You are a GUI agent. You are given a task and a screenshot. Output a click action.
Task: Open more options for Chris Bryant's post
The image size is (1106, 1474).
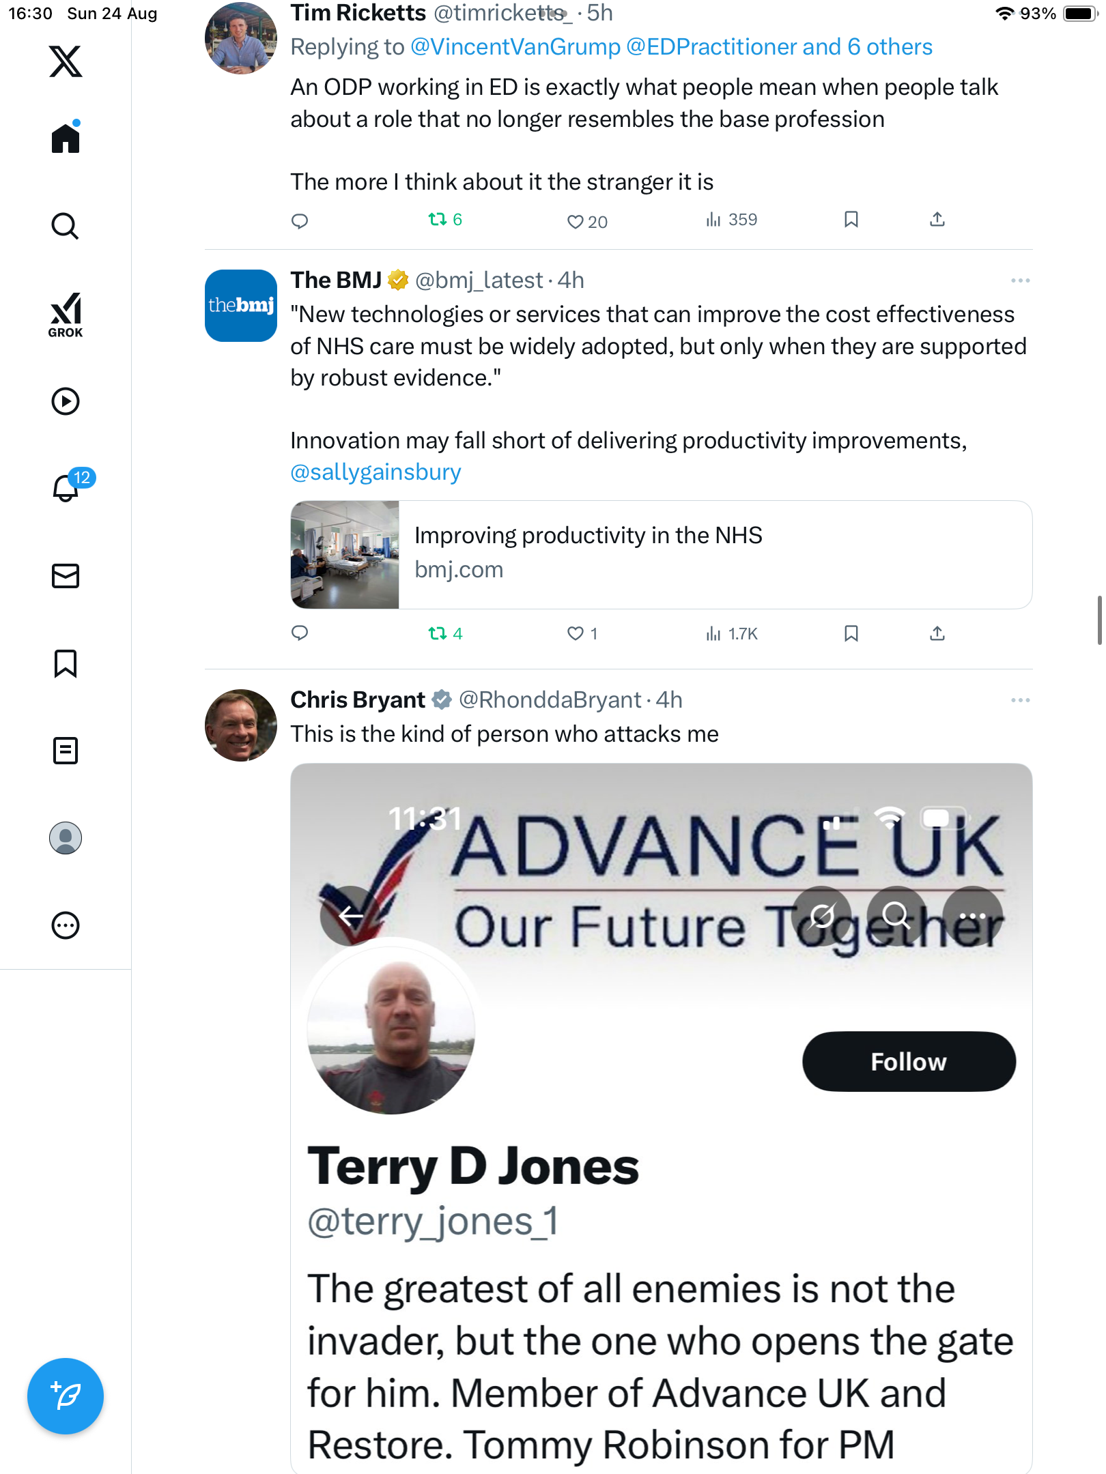pos(1020,700)
